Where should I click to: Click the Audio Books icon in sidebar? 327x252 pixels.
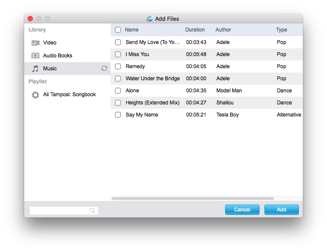click(x=35, y=56)
